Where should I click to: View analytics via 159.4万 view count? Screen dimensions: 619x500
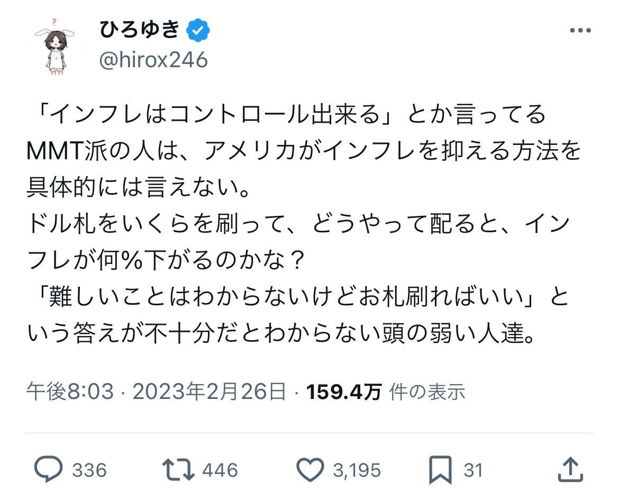click(x=344, y=392)
